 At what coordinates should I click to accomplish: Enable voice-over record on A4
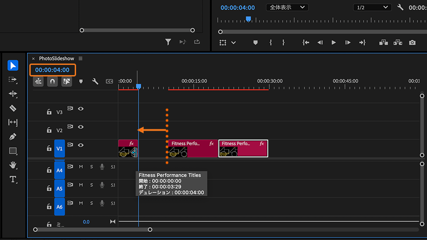[102, 167]
